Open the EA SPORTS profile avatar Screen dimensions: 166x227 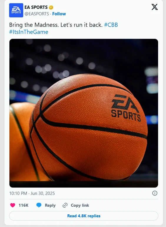16,10
